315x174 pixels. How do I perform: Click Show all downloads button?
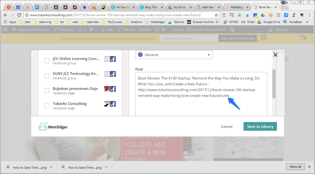[x=295, y=167]
